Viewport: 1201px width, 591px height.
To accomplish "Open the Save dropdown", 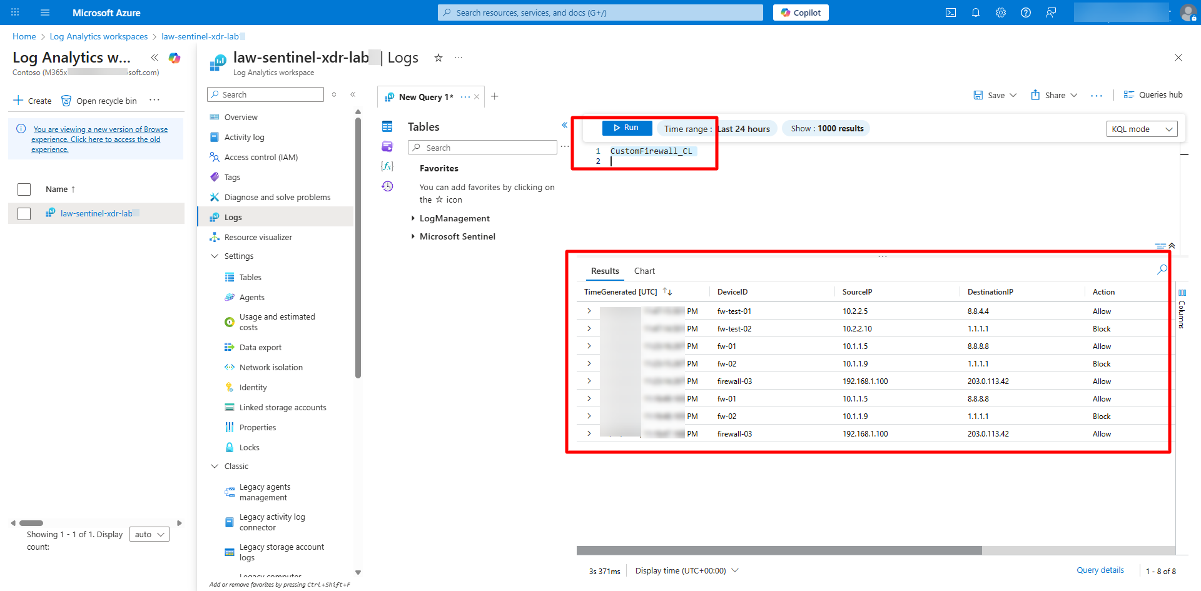I will tap(995, 95).
